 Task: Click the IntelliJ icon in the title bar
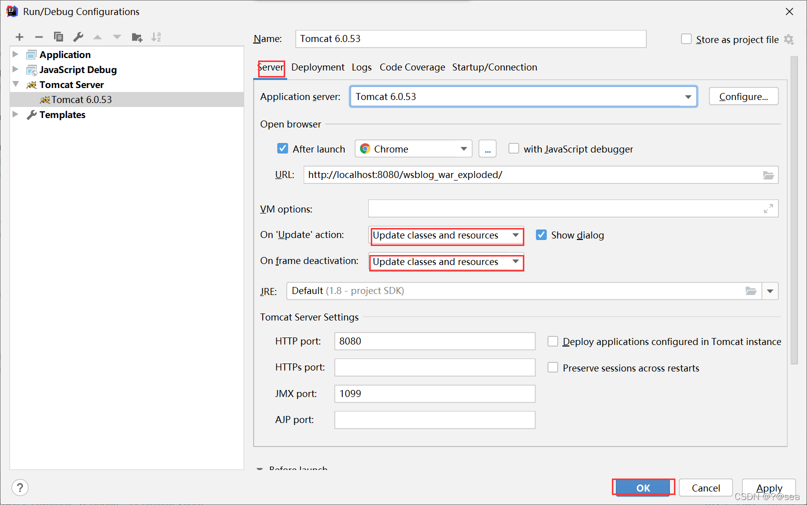12,11
